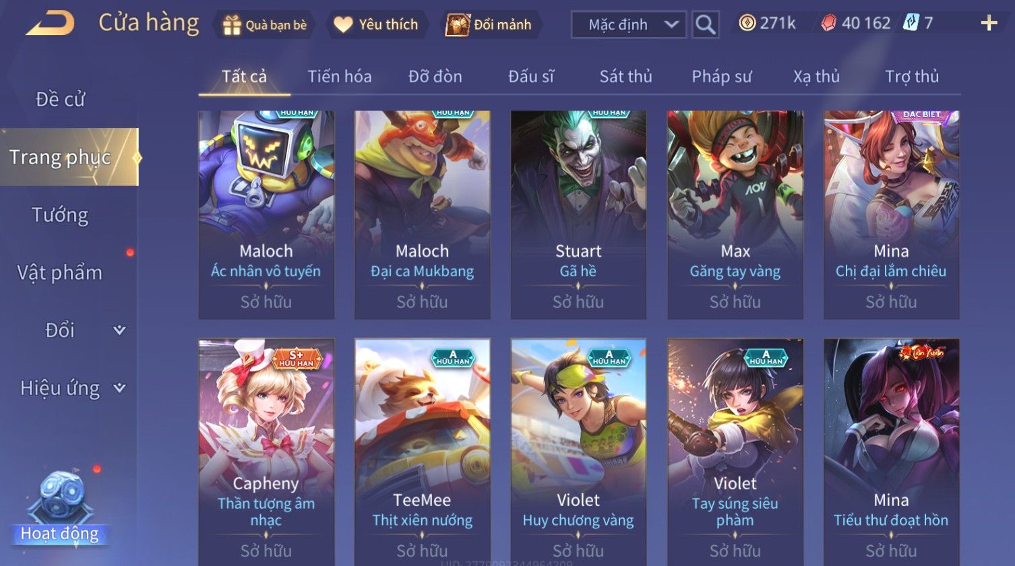This screenshot has height=566, width=1015.
Task: Switch to the Sát thủ tab
Action: click(625, 77)
